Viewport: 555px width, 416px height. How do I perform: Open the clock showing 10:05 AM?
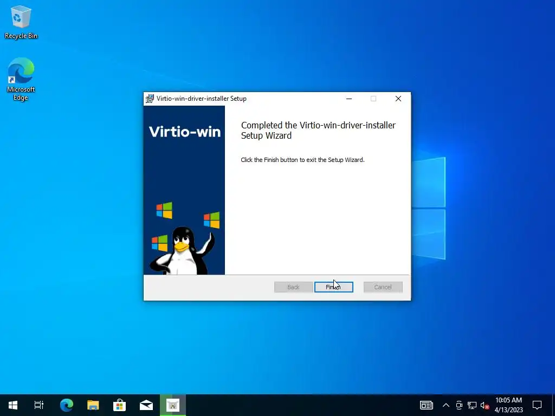[508, 405]
